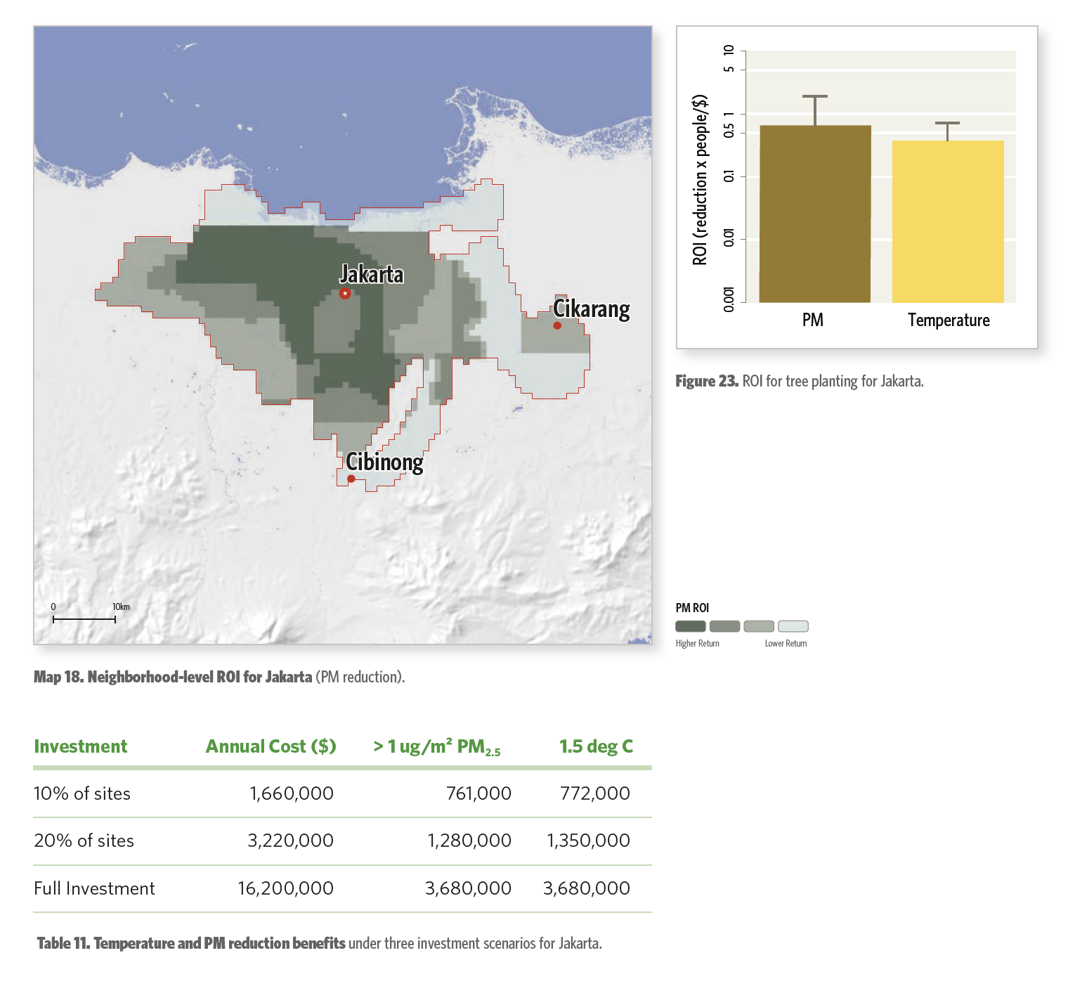
Task: Click the Annual Cost ($) column header
Action: click(x=271, y=746)
